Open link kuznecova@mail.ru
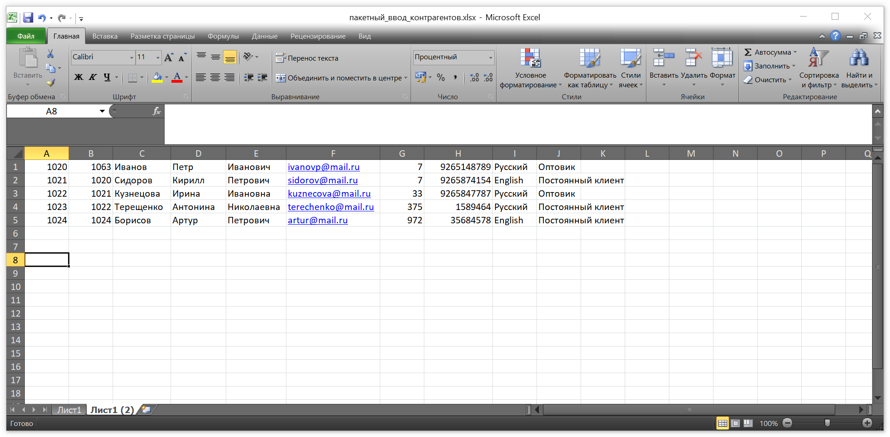 point(329,193)
